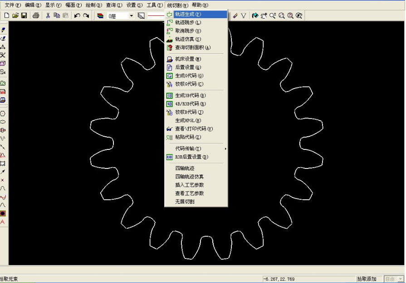Choose R3B后置设置(D) menu entry
The width and height of the screenshot is (406, 283).
coord(196,157)
